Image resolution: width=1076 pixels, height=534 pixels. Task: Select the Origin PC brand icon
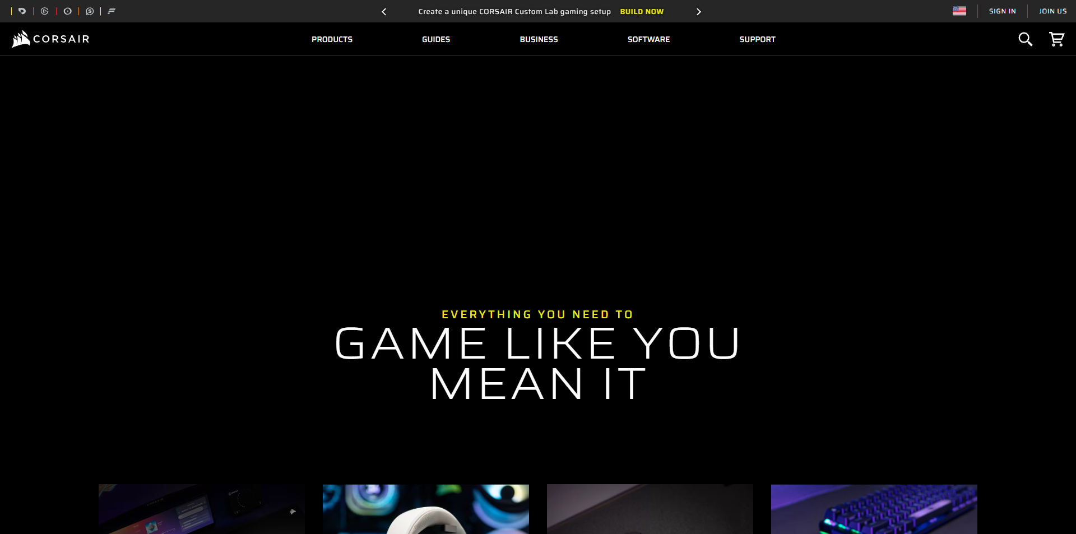pyautogui.click(x=67, y=11)
